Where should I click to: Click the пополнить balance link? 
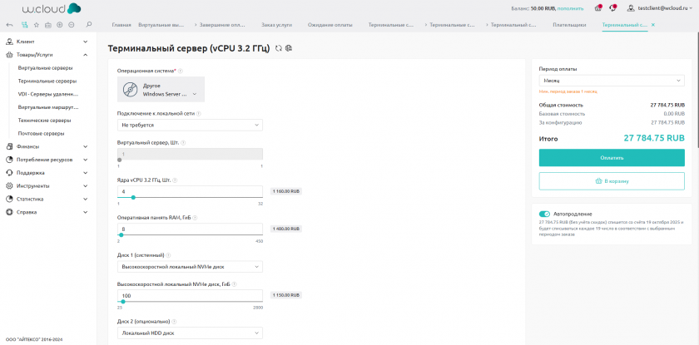click(571, 8)
